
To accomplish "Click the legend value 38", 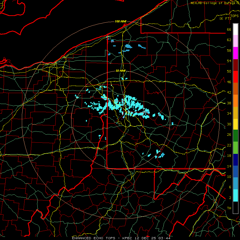I will click(229, 103).
